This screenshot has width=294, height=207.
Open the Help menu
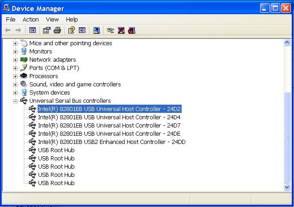72,20
